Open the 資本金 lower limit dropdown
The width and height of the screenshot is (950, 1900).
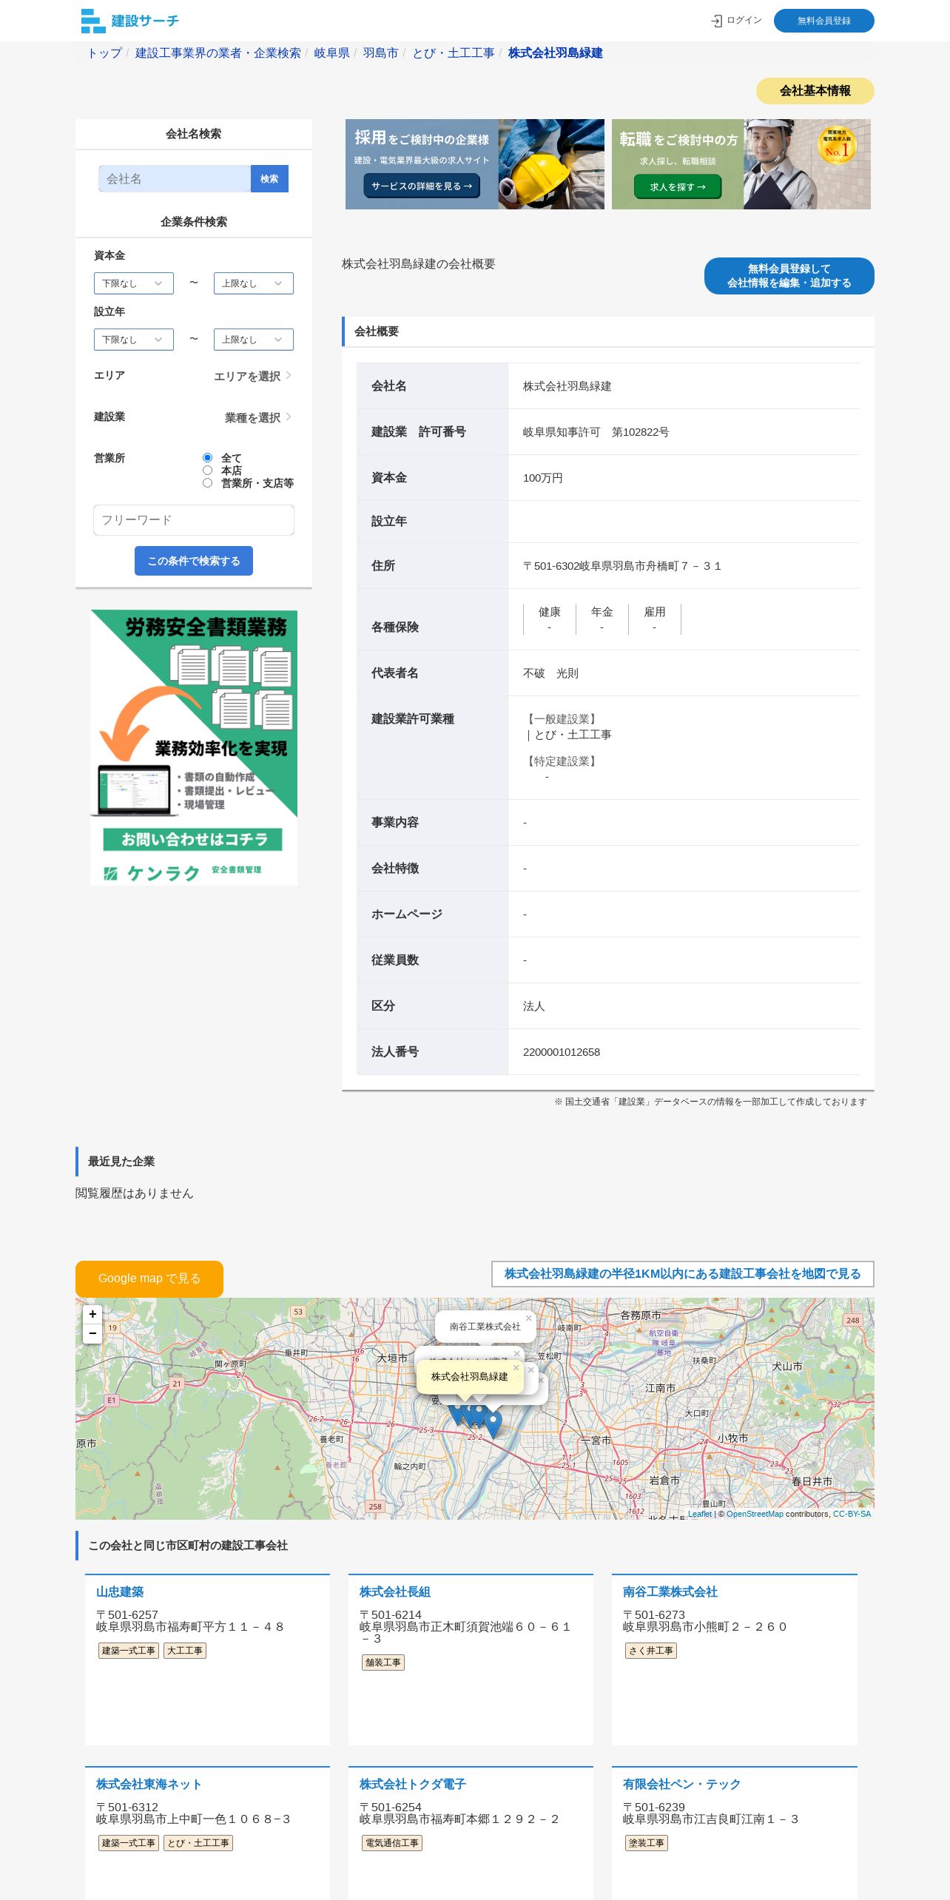(133, 283)
